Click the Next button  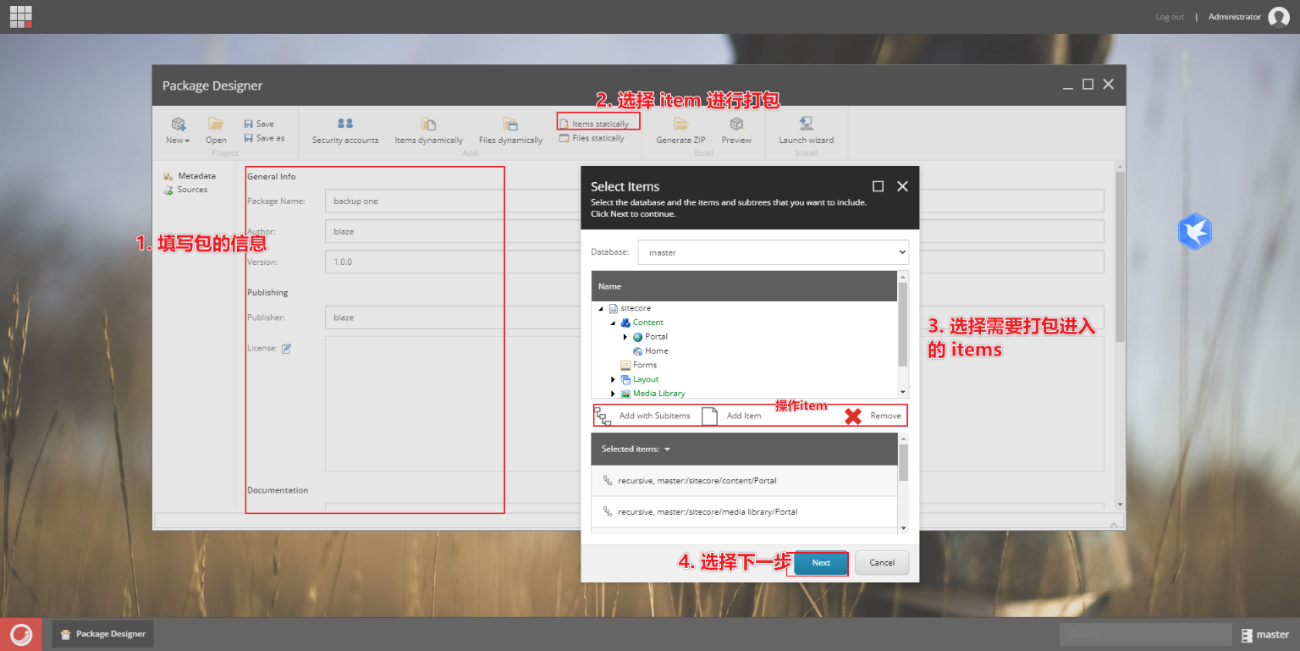click(821, 563)
